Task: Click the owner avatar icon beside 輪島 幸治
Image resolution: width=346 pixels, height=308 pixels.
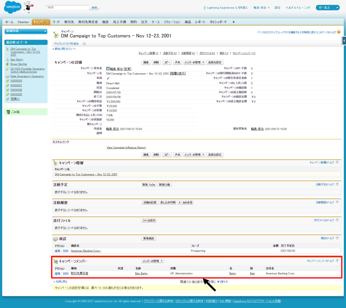Action: (108, 69)
